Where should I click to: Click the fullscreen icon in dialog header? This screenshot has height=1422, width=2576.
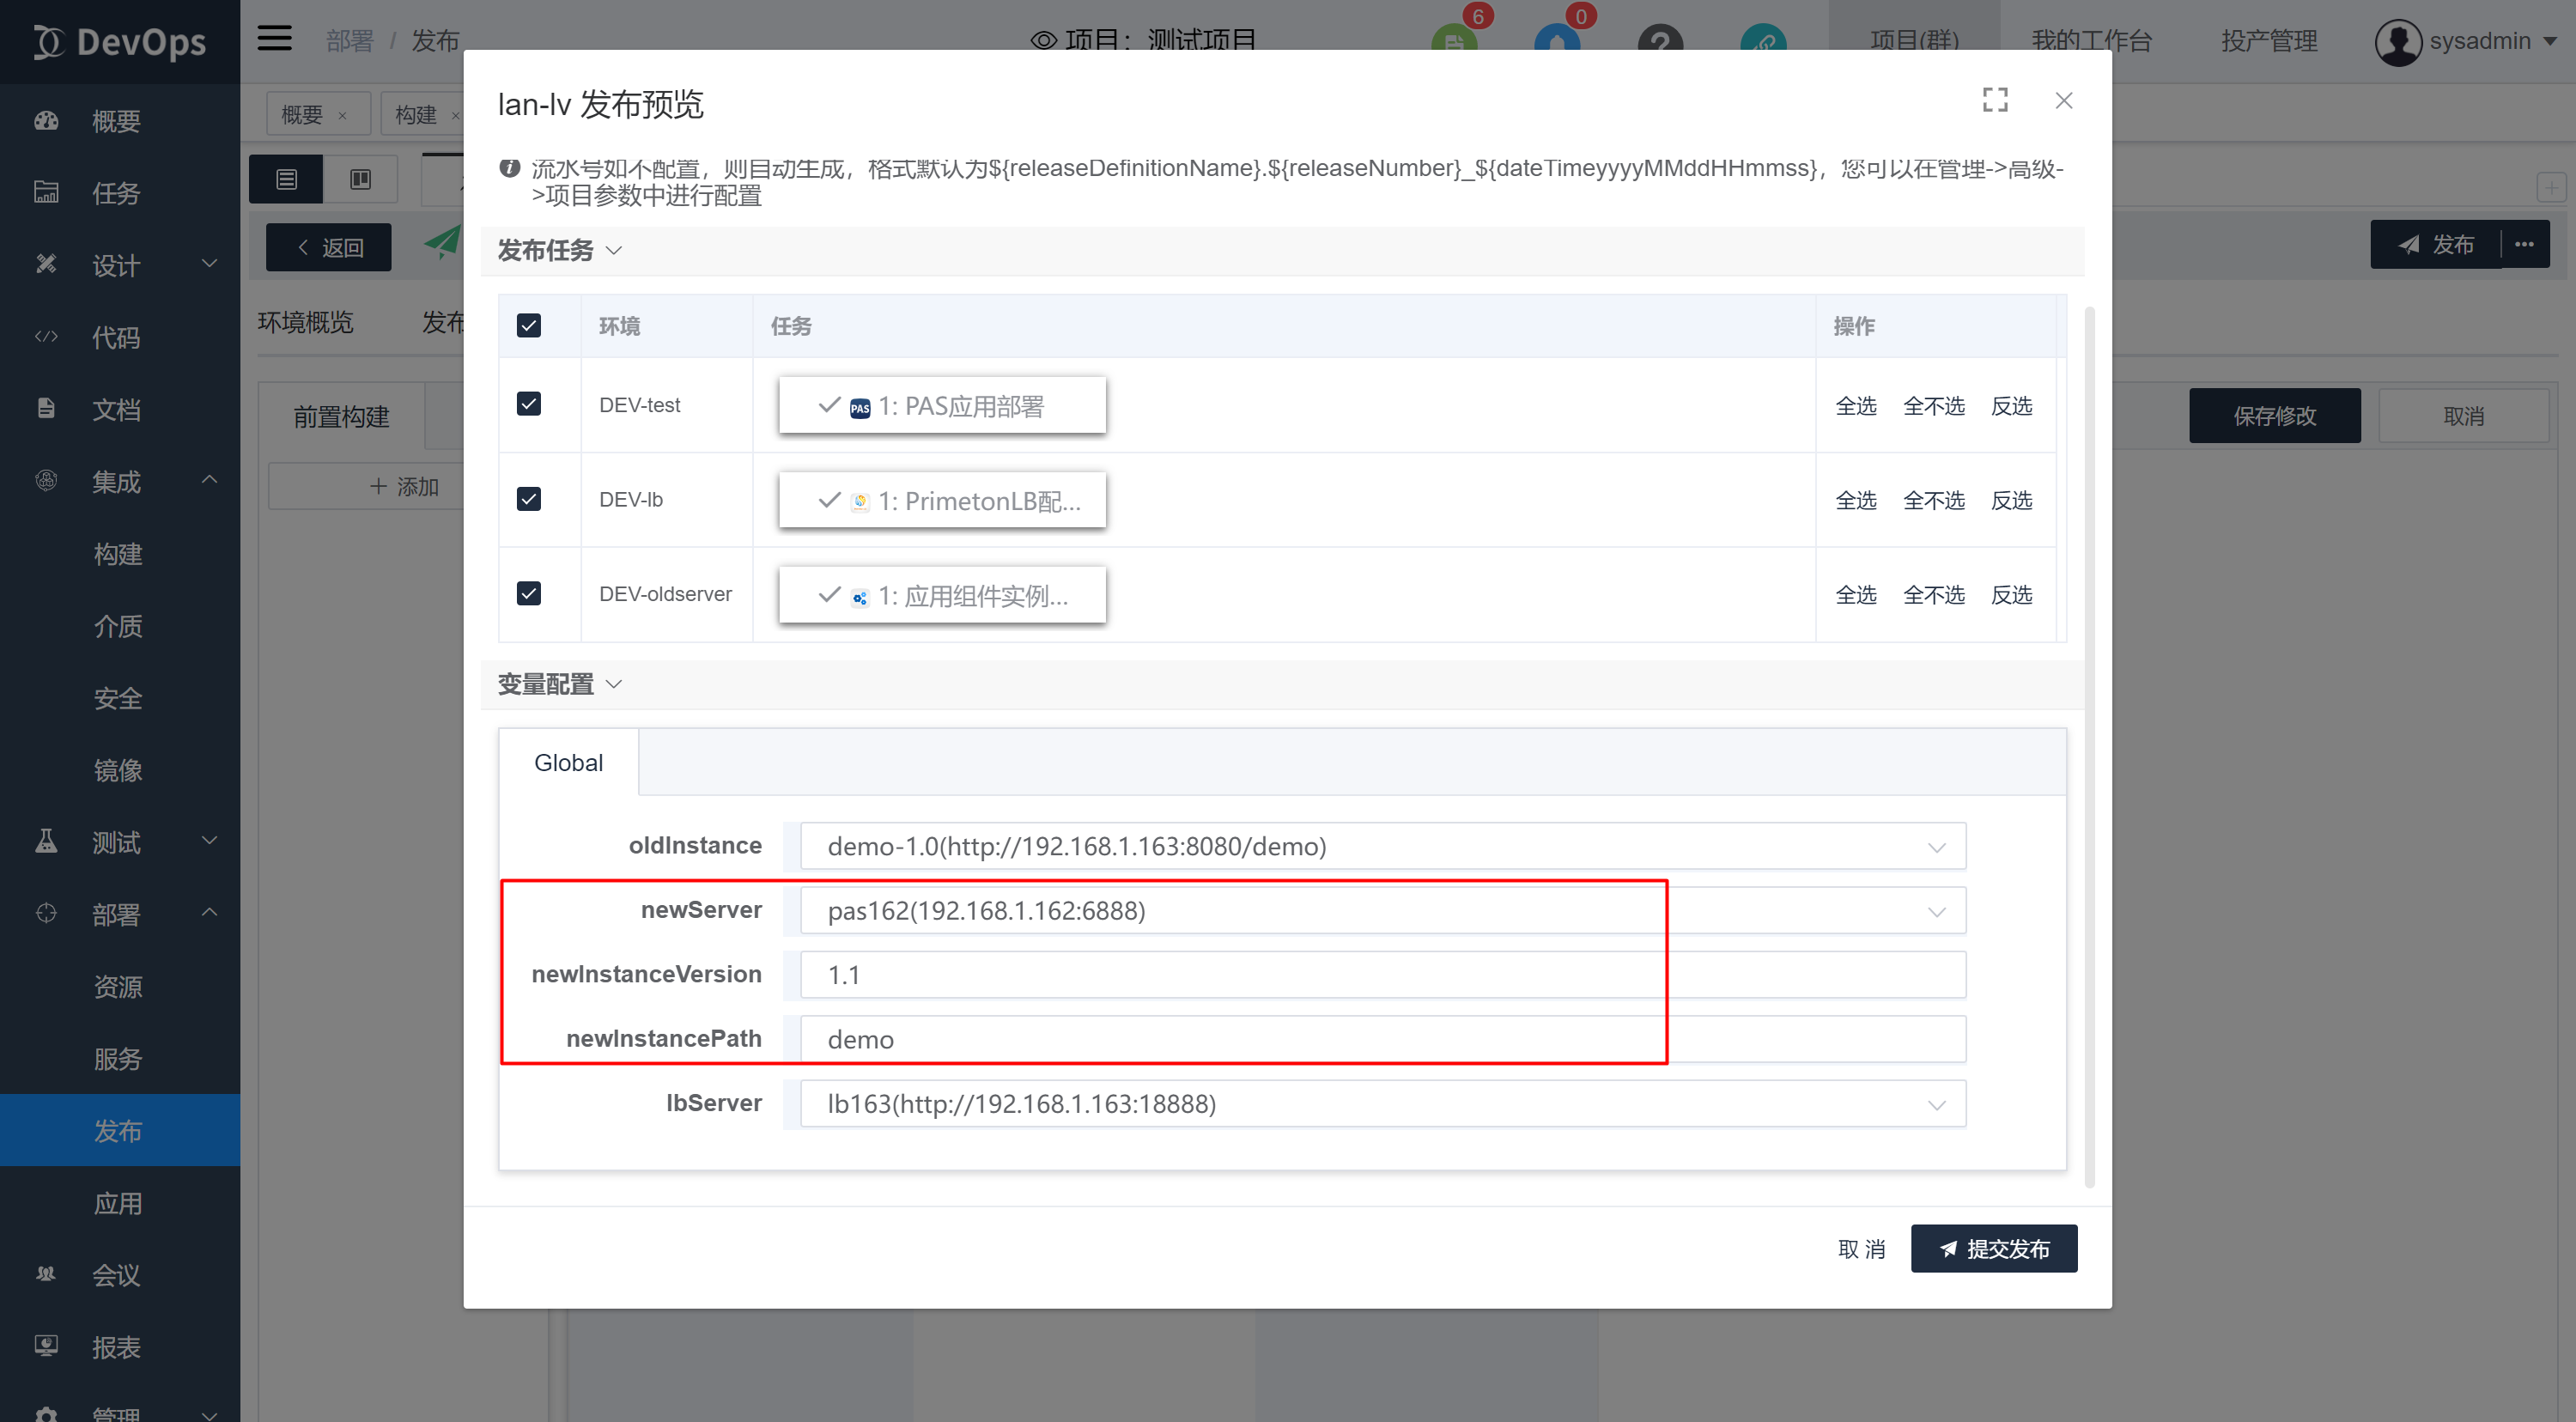(1994, 100)
